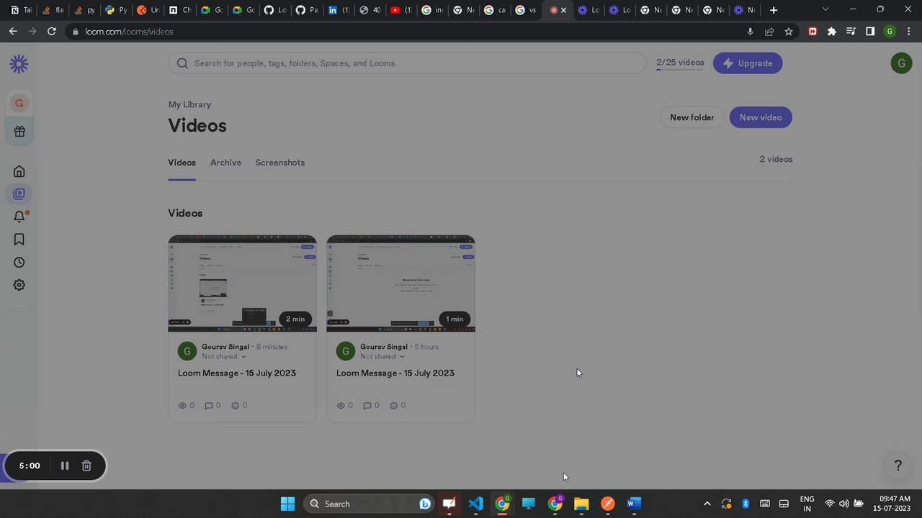Click reactions smiley on 8 minutes video
922x518 pixels.
coord(235,406)
